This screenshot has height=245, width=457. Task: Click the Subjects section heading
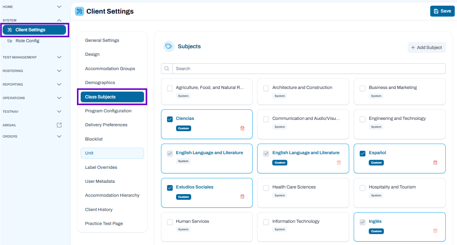click(x=189, y=46)
